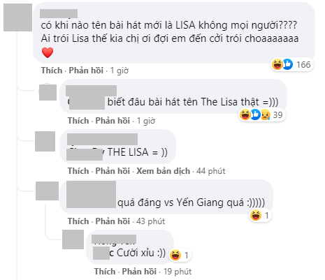Click Phản hồi under 'The Lisa thật' comment
Viewport: 325px width, 280px height.
pos(113,121)
